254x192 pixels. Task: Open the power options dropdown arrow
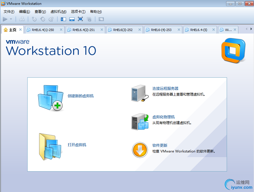tap(11, 19)
